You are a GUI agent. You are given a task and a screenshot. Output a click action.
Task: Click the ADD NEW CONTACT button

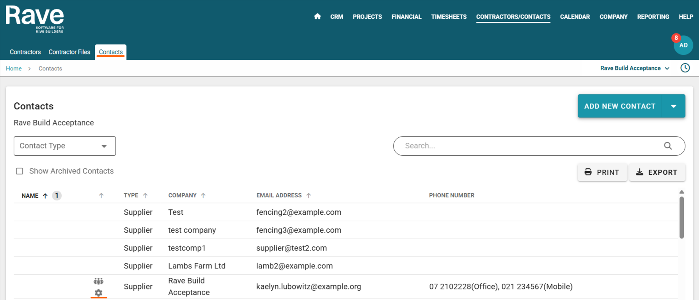point(620,106)
